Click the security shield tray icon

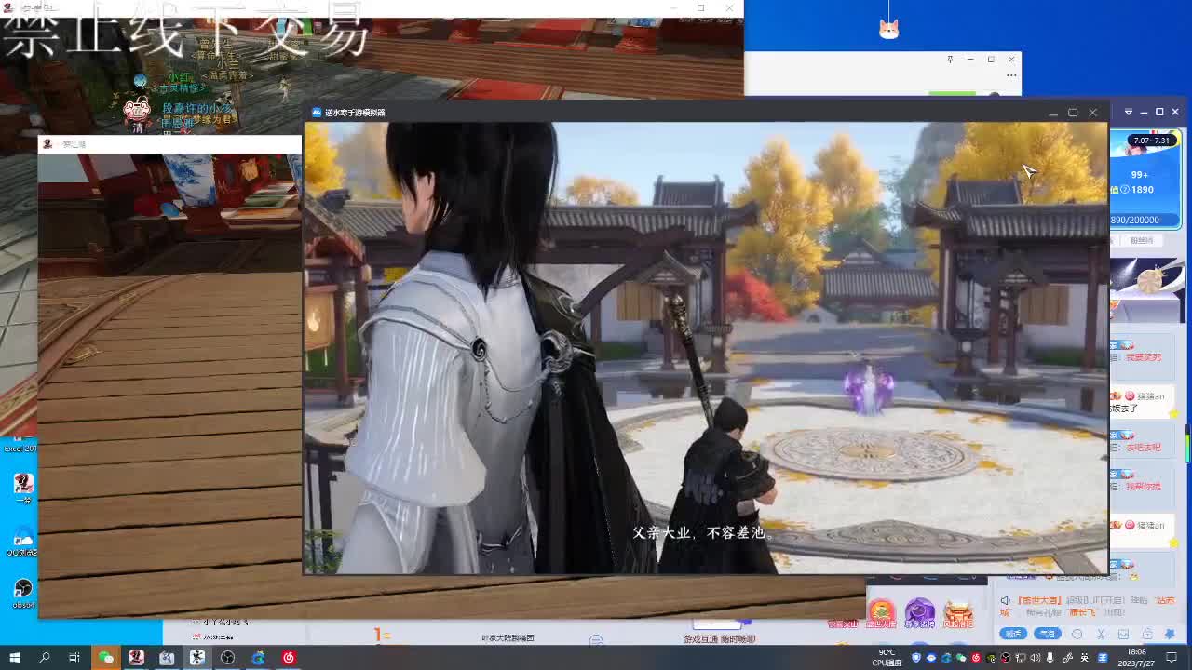tap(917, 658)
